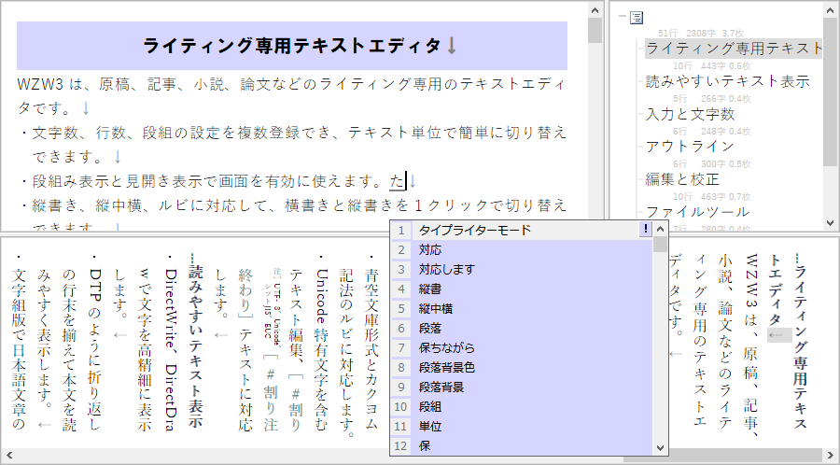Click the outline stats 10行 443字 0.6枚

point(711,66)
